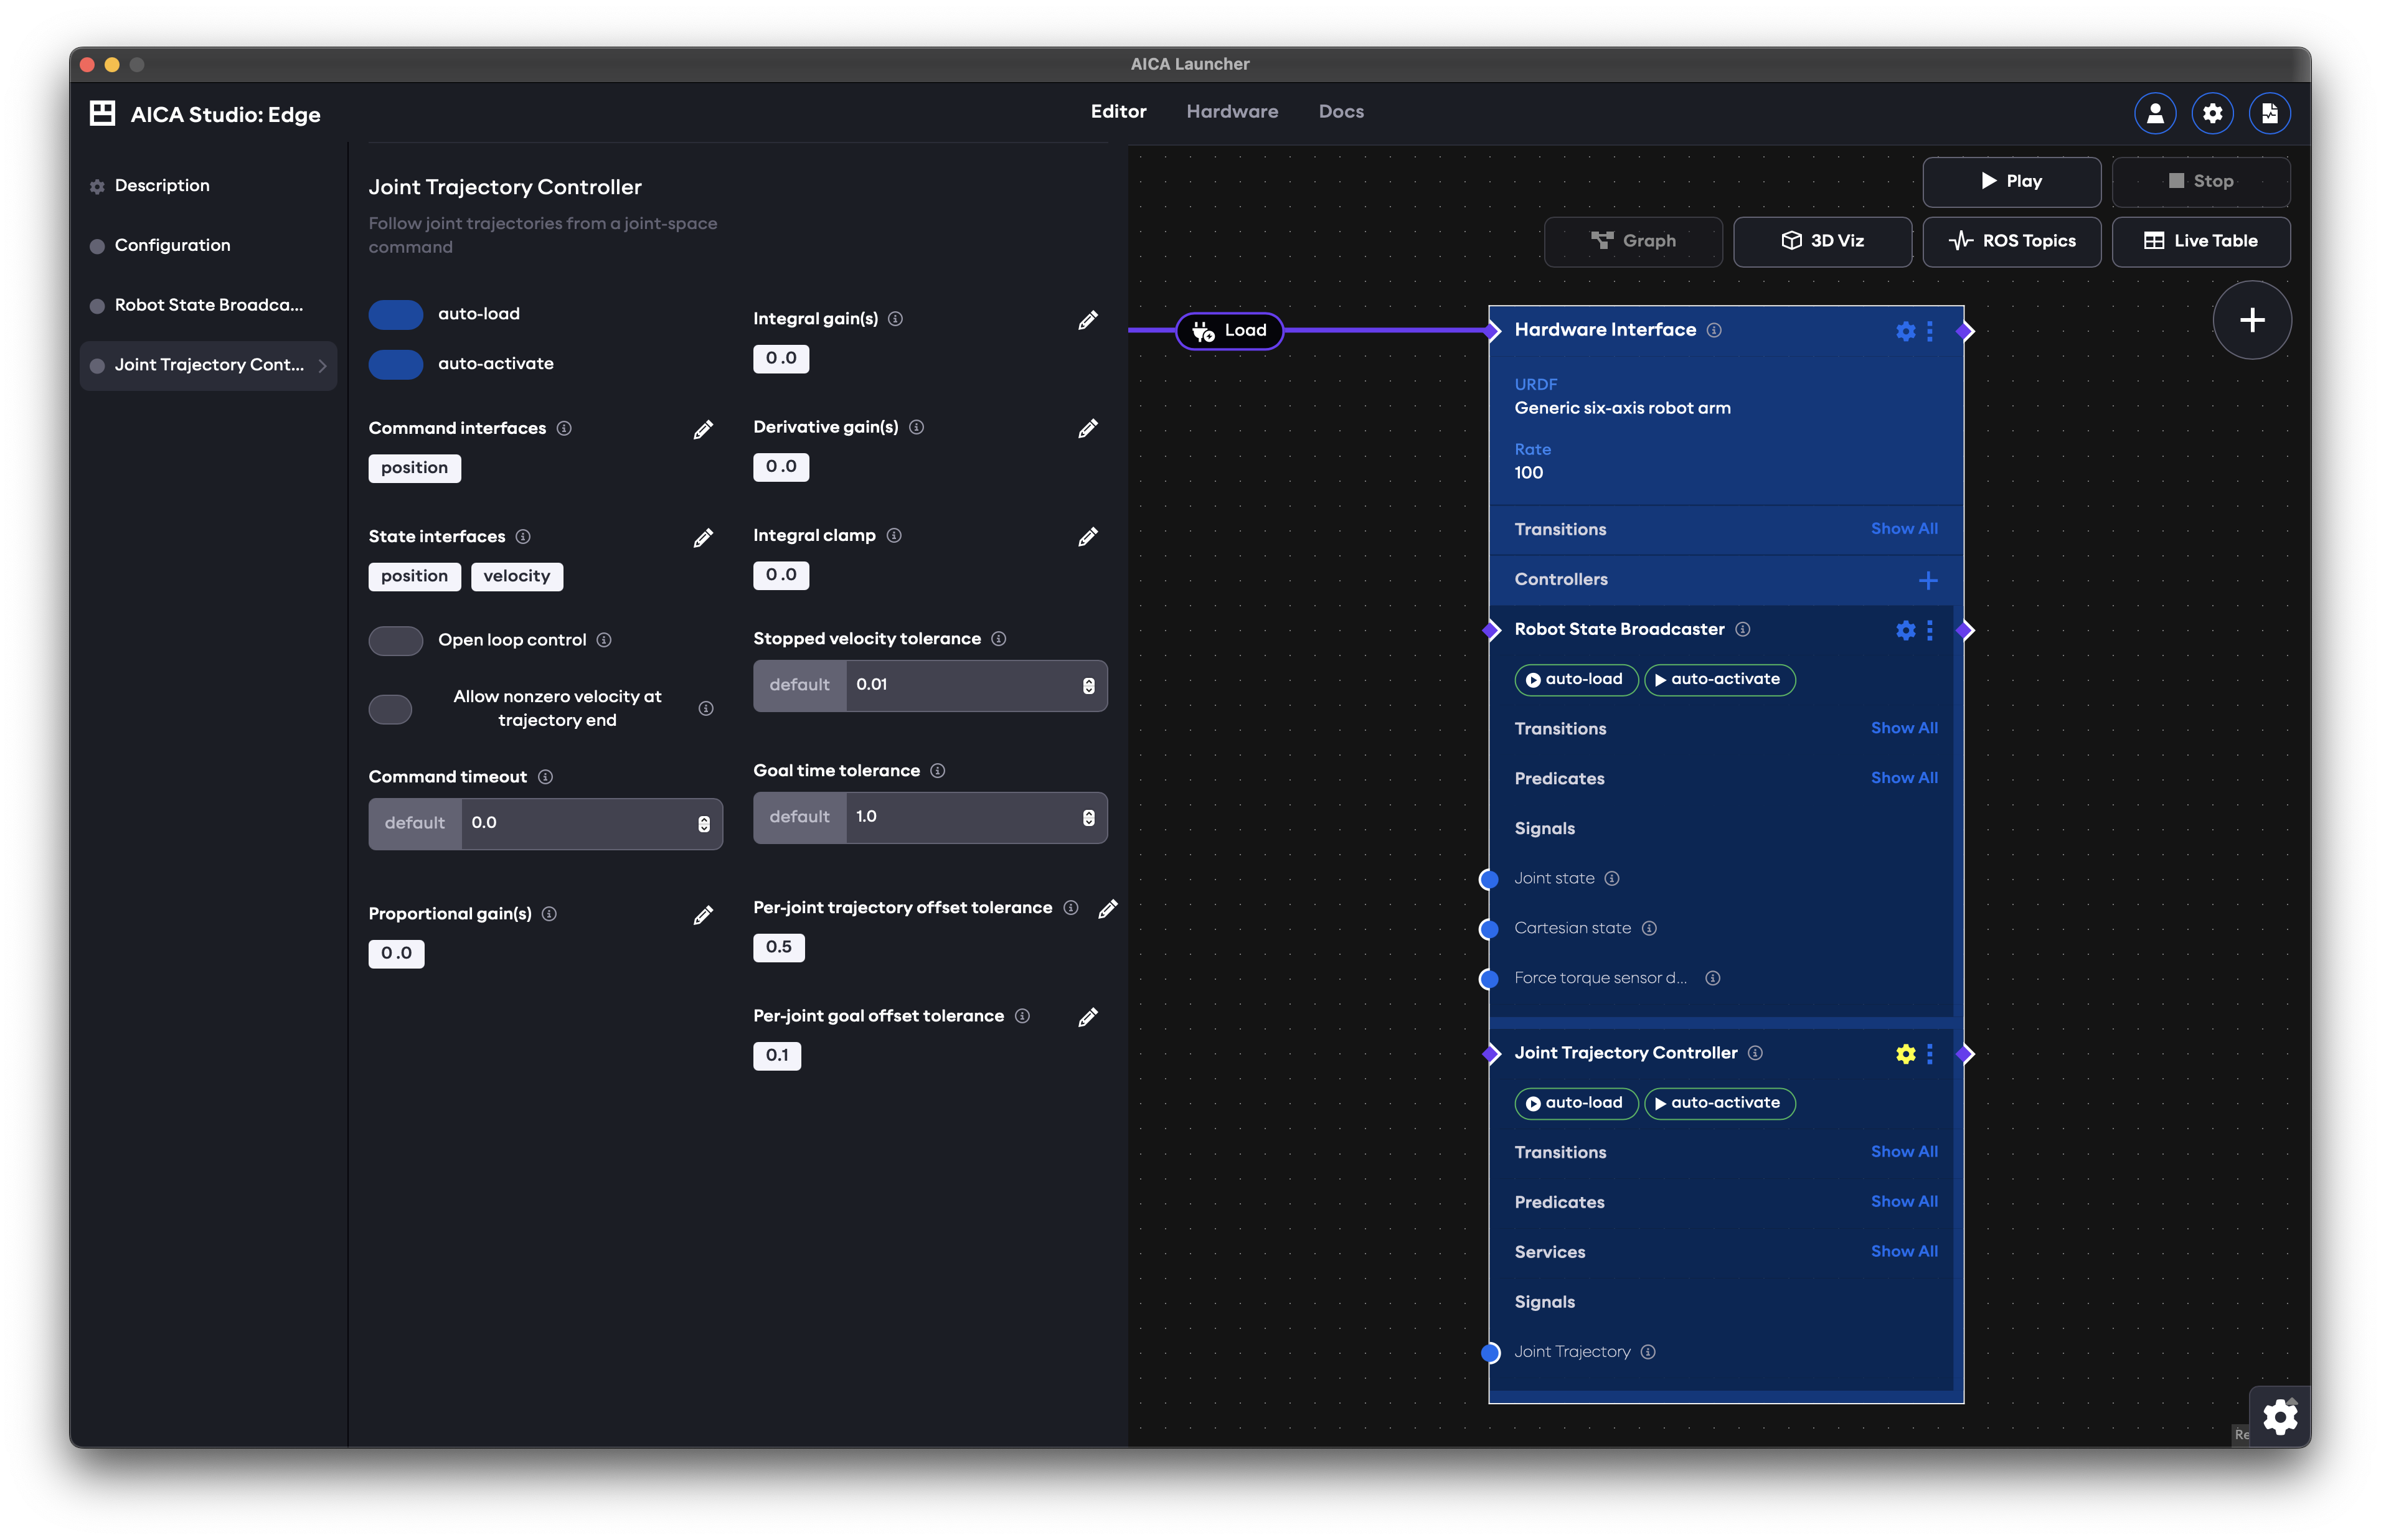2381x1540 pixels.
Task: Open canvas settings gear bottom right
Action: pos(2279,1416)
